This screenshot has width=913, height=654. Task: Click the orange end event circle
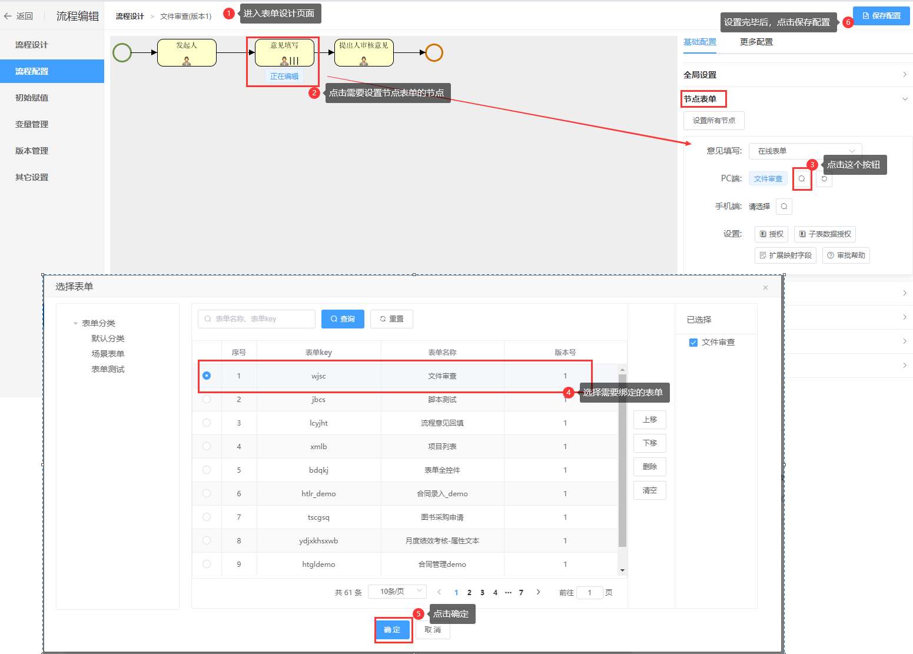434,52
